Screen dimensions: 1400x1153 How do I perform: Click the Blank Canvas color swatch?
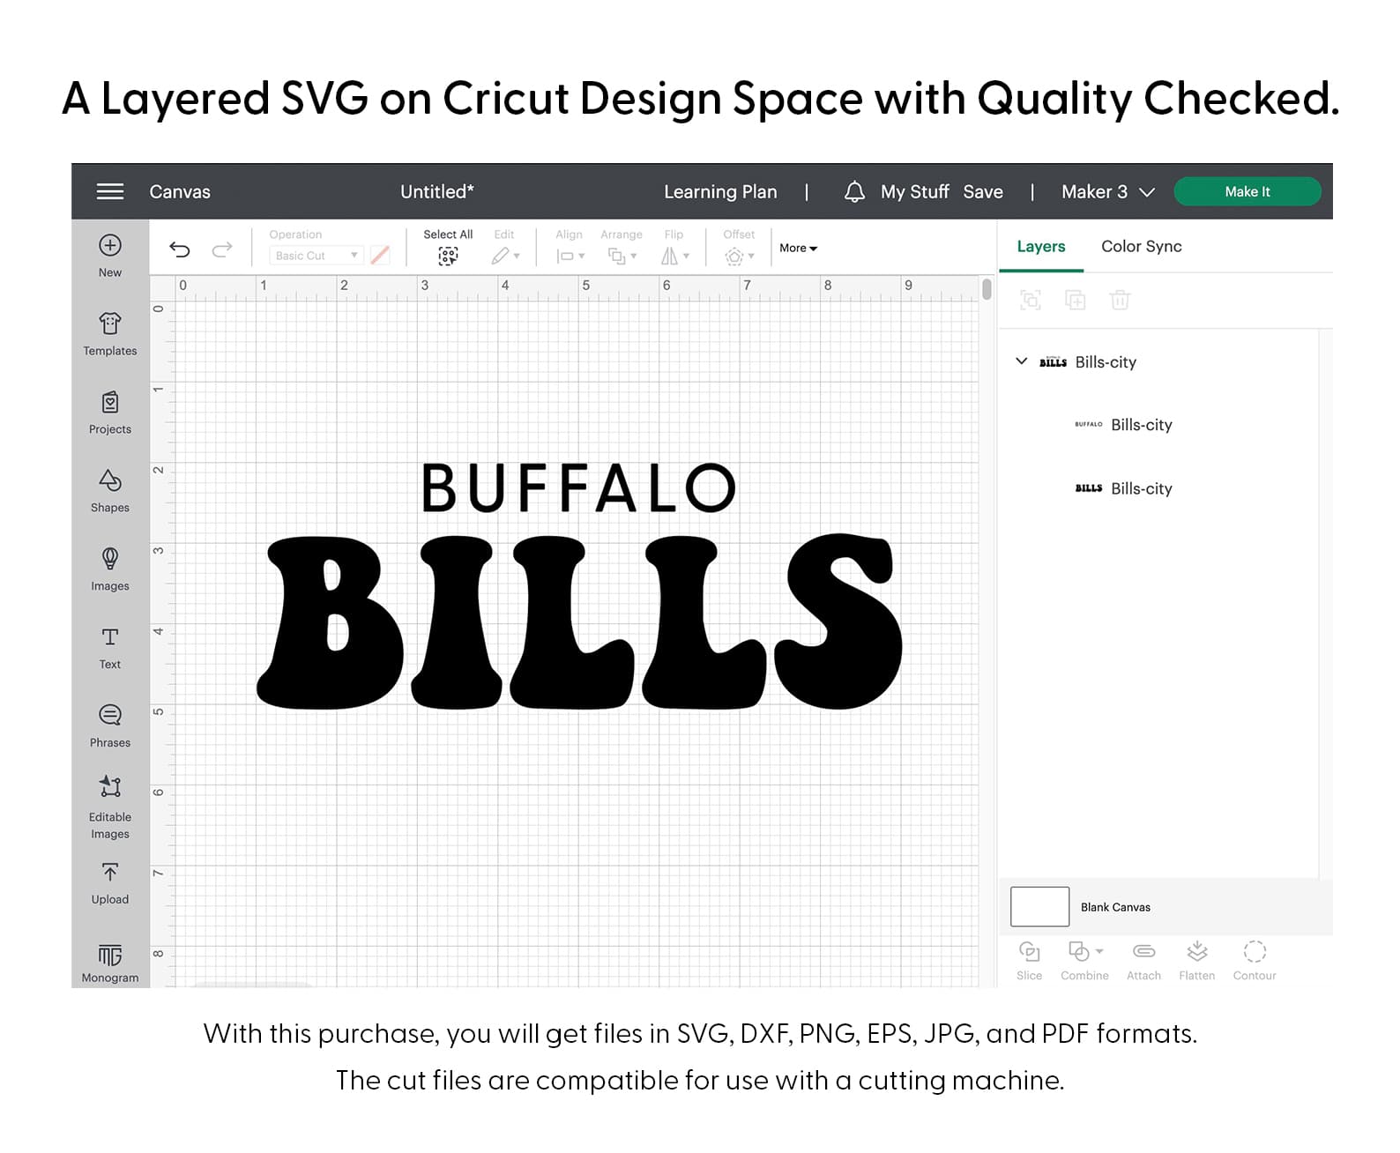[1039, 907]
